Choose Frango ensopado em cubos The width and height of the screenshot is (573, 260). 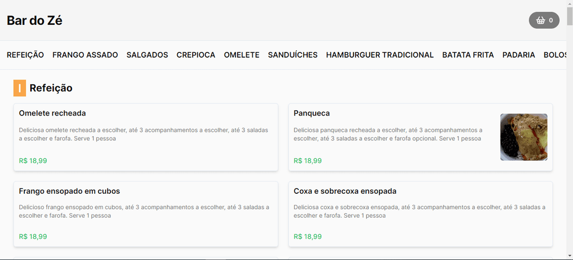(x=69, y=191)
